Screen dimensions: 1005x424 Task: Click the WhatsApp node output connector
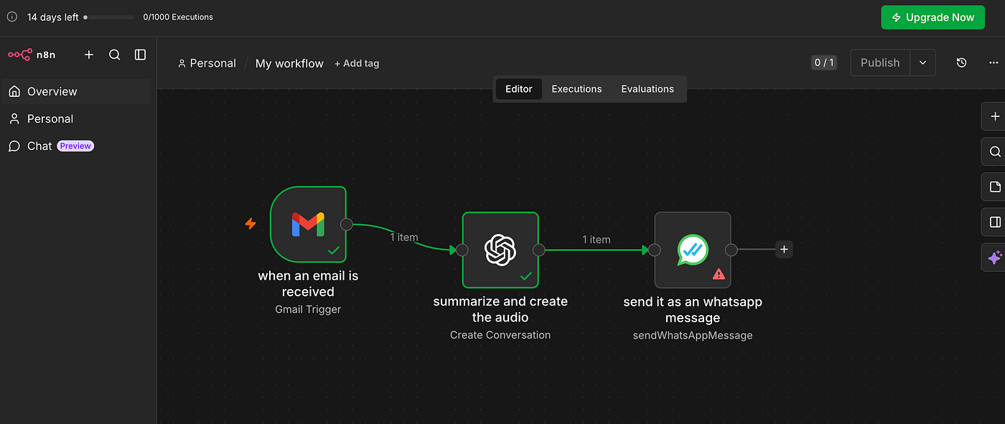(731, 250)
